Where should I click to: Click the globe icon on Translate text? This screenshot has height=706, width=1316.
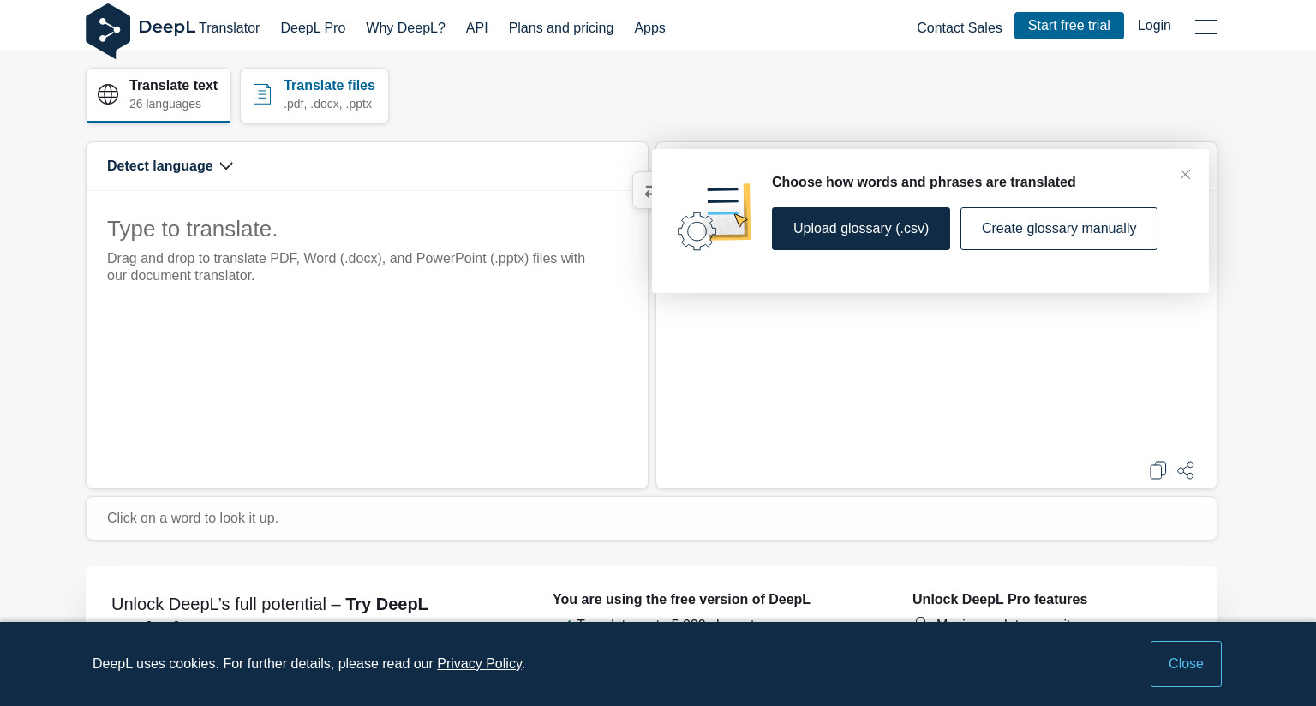108,94
